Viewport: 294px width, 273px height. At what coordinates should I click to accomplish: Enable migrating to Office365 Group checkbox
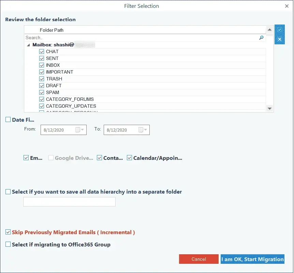(8, 244)
